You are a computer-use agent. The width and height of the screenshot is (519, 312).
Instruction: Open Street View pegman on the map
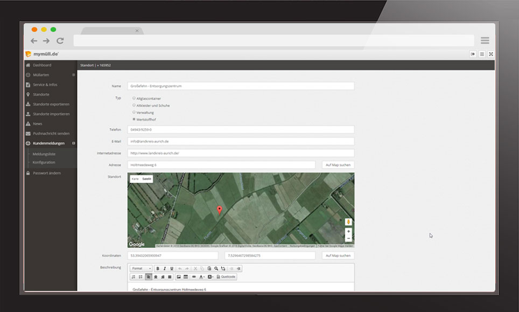click(348, 222)
